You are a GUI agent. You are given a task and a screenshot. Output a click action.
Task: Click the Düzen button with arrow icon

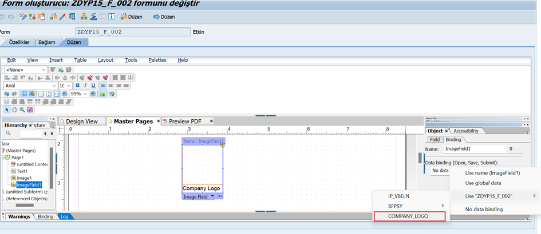(163, 17)
